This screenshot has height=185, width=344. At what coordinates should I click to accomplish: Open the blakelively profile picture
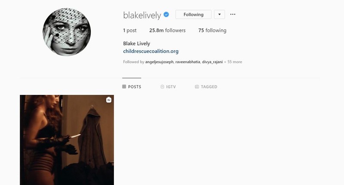point(67,32)
